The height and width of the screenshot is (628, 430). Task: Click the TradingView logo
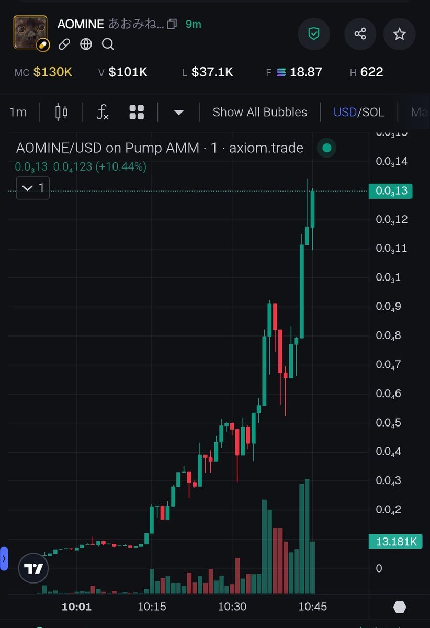tap(33, 568)
